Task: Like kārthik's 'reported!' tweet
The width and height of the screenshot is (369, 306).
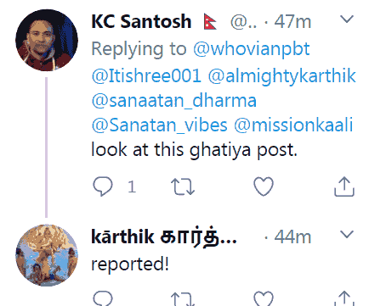Action: click(x=264, y=298)
